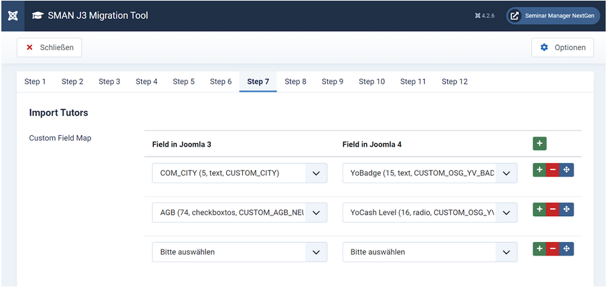Click the Joomla logo icon

12,15
